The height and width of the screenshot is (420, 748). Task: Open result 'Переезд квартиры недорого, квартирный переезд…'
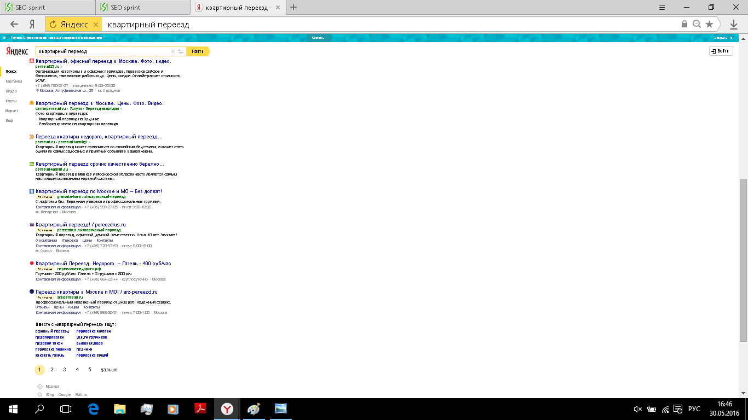pyautogui.click(x=99, y=137)
